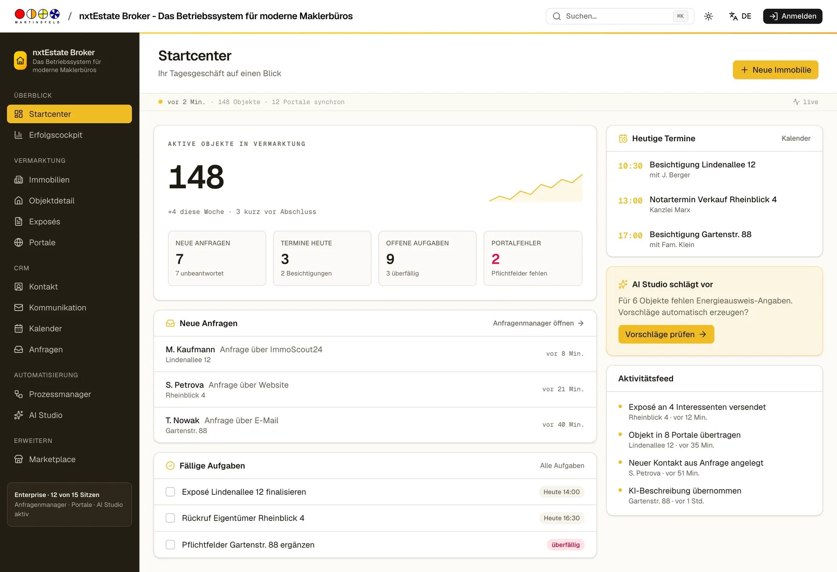Click the Neue Immobilie button
This screenshot has width=837, height=572.
tap(776, 70)
